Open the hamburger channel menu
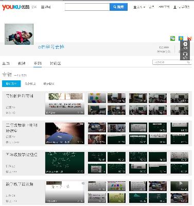Viewport: 194px width, 206px height. pos(46,7)
